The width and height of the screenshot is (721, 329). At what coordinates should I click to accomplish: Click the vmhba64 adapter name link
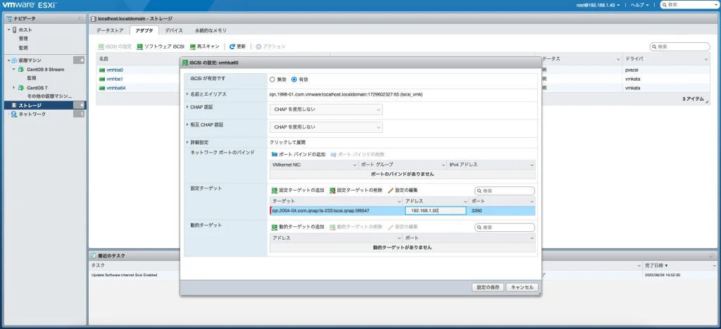pos(116,88)
